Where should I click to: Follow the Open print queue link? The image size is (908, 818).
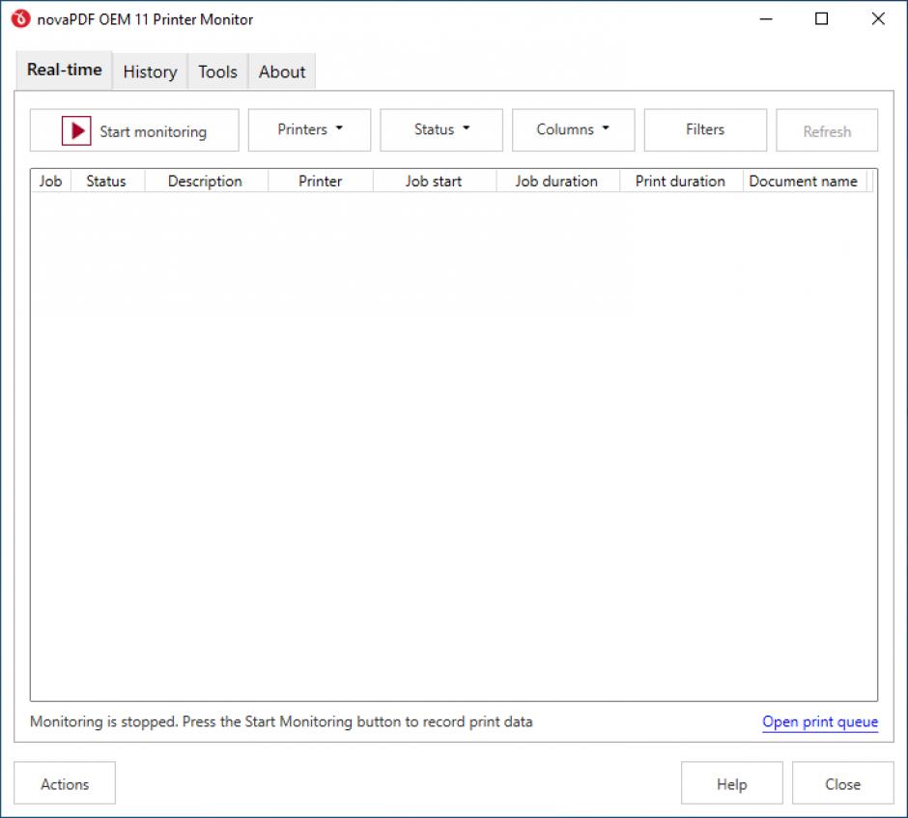820,721
